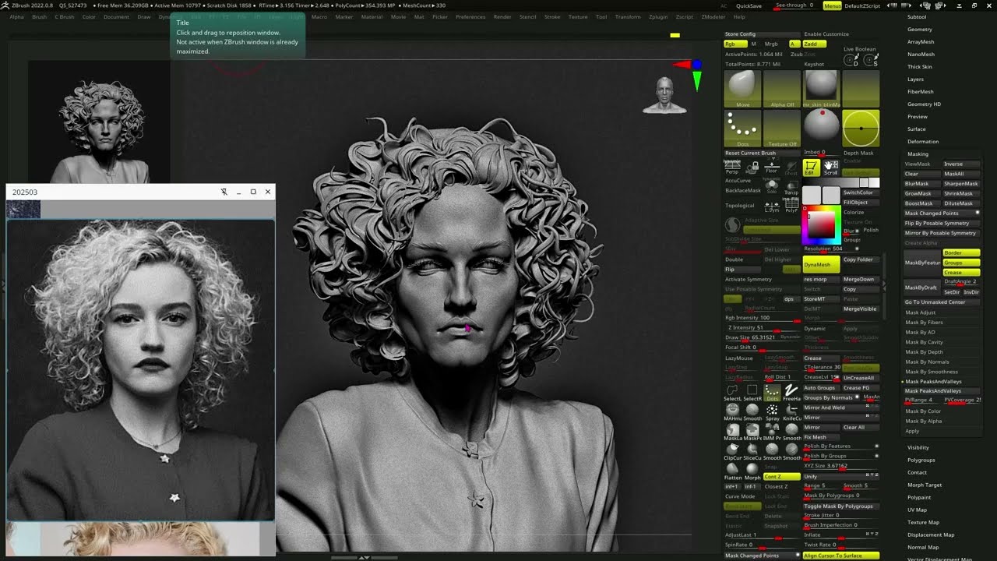Toggle Transp transparency icon
Screen dimensions: 997x561
tap(791, 187)
